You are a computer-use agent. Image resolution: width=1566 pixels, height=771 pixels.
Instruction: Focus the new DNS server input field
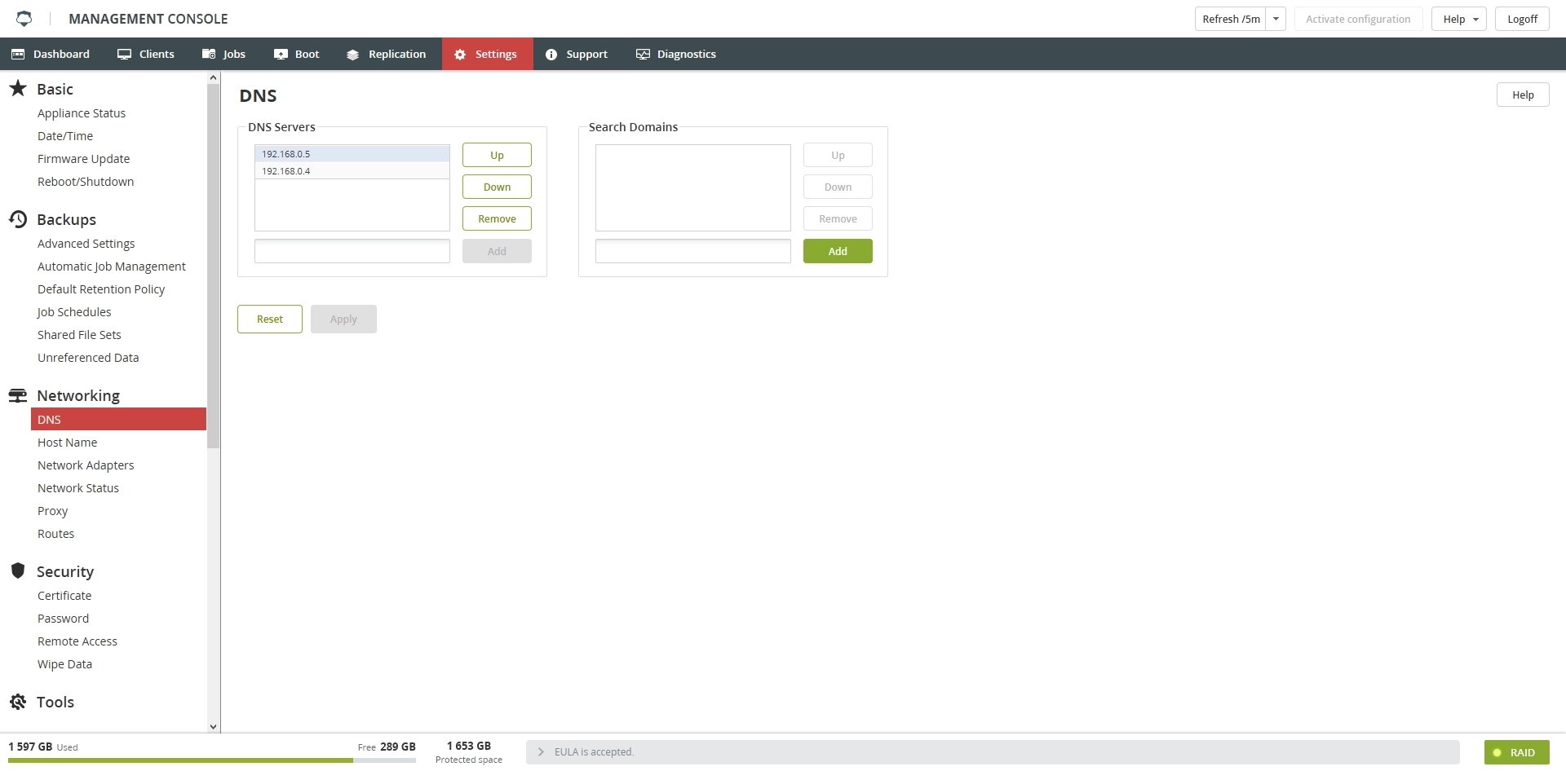tap(352, 251)
